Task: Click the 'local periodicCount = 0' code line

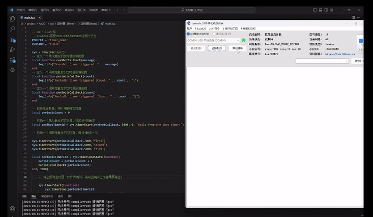Action: 51,113
